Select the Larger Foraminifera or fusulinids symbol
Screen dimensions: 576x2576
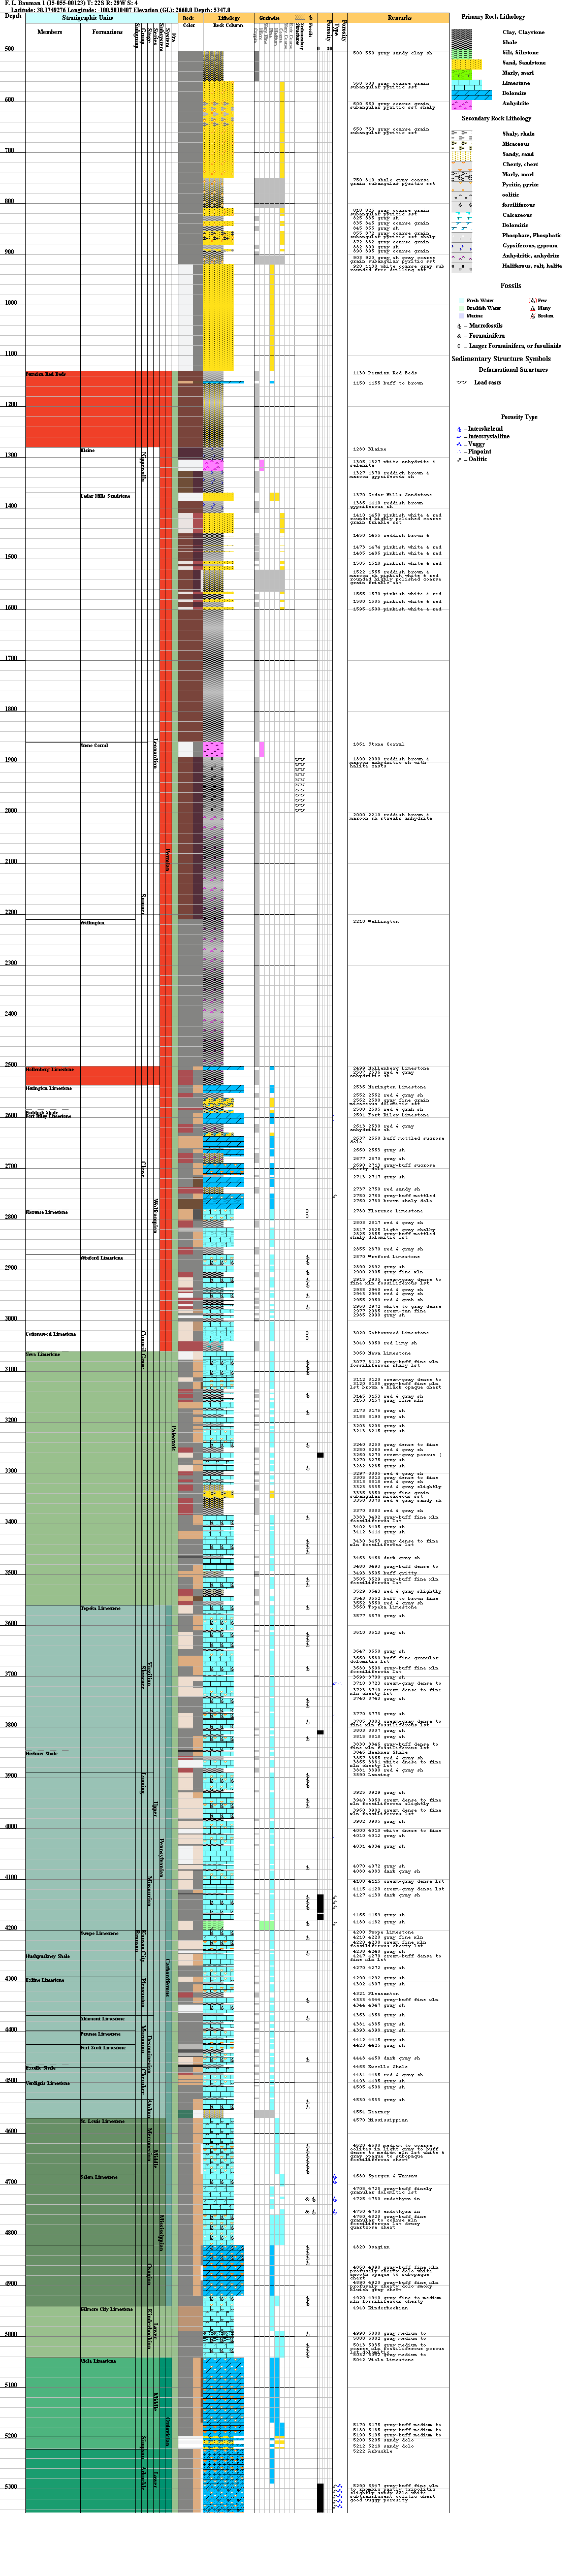point(459,346)
